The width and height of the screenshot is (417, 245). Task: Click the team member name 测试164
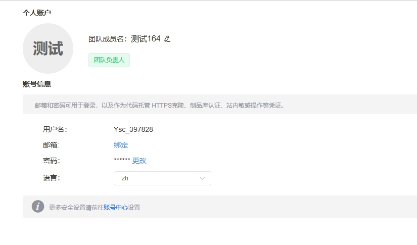tap(146, 39)
